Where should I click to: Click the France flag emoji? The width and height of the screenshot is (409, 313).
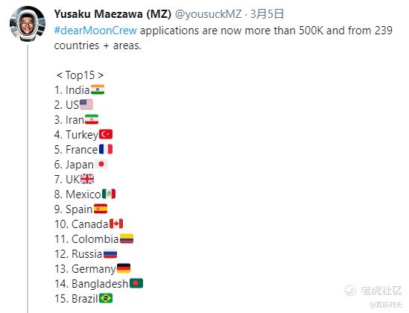click(106, 149)
